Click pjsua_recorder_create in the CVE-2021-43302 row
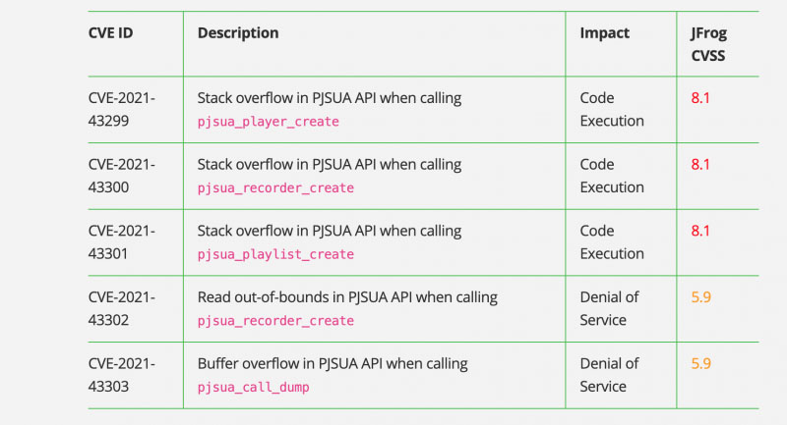 coord(275,321)
